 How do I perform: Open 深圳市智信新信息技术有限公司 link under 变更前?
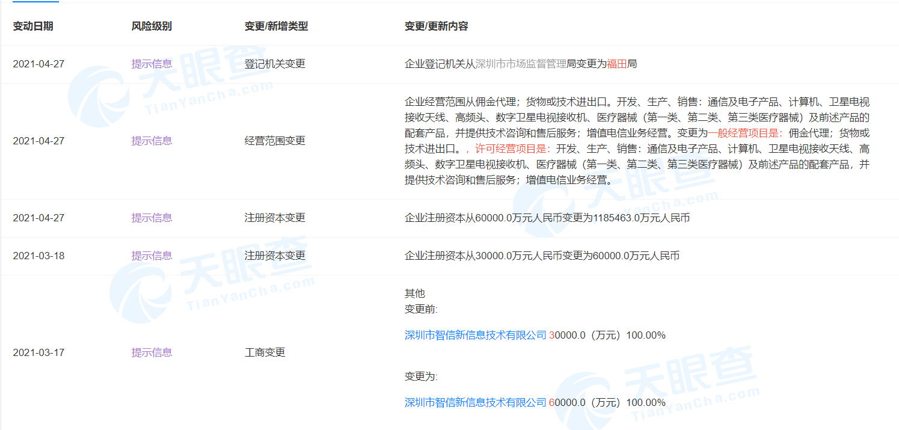point(475,335)
